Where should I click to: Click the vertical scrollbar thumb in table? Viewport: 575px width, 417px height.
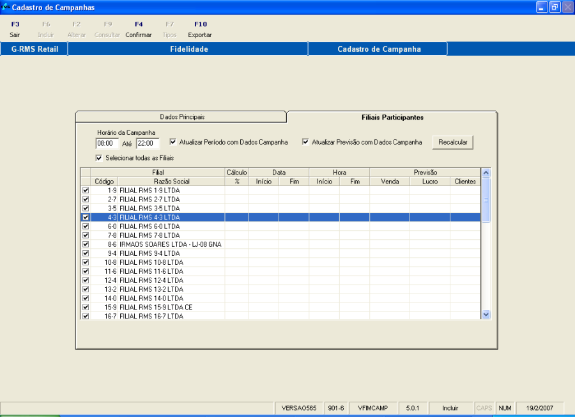(x=486, y=200)
